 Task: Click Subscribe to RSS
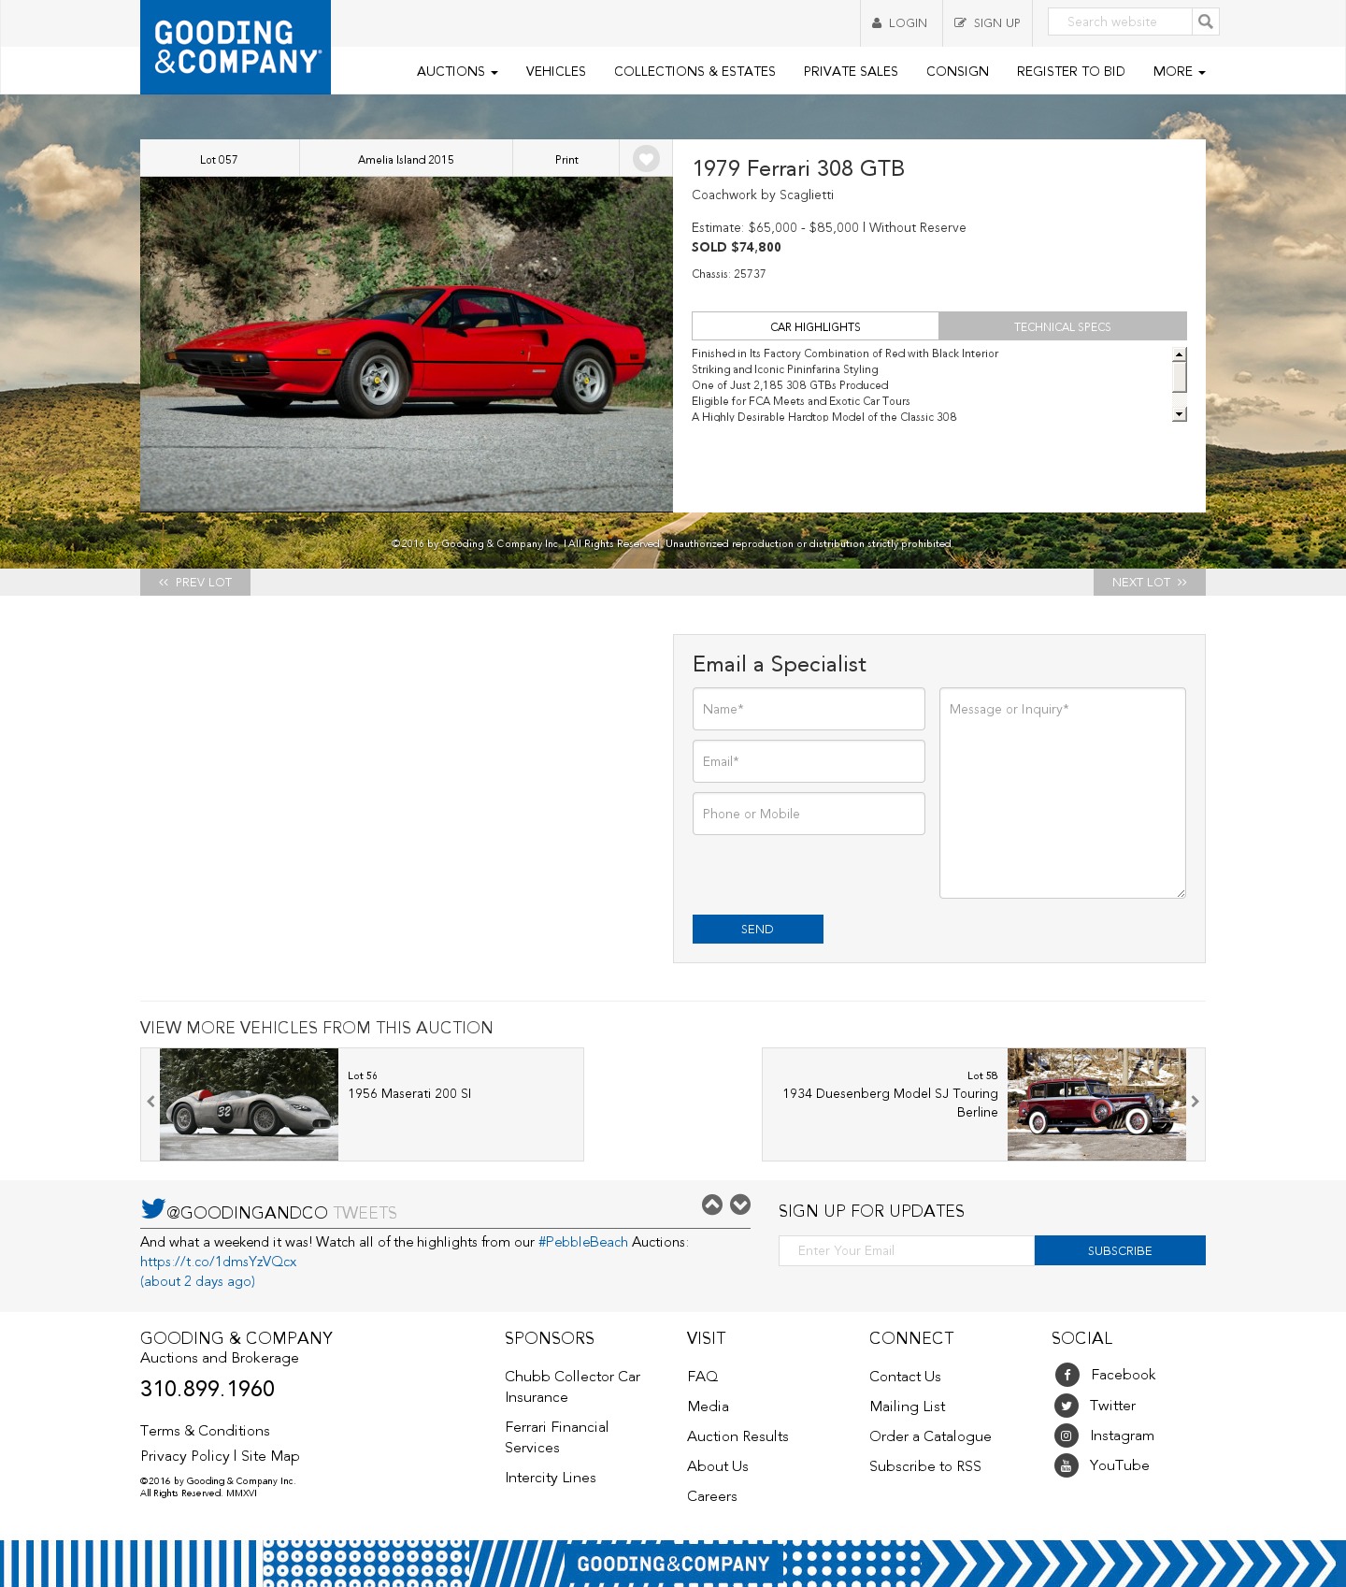click(x=925, y=1466)
